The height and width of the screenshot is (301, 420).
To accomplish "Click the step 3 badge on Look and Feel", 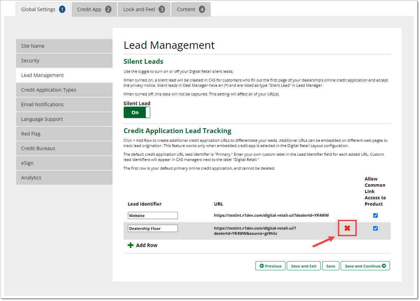I will pyautogui.click(x=162, y=9).
